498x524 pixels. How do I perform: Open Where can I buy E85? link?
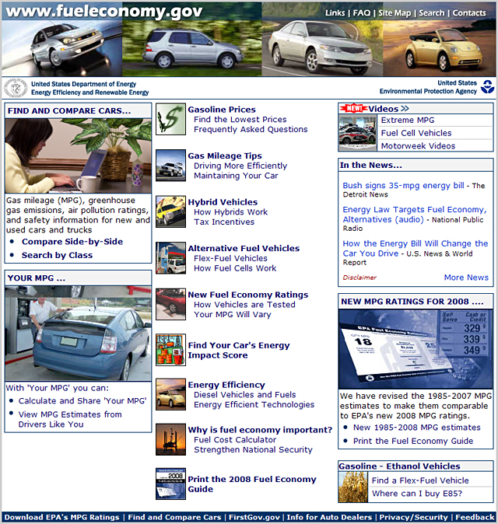[x=417, y=494]
